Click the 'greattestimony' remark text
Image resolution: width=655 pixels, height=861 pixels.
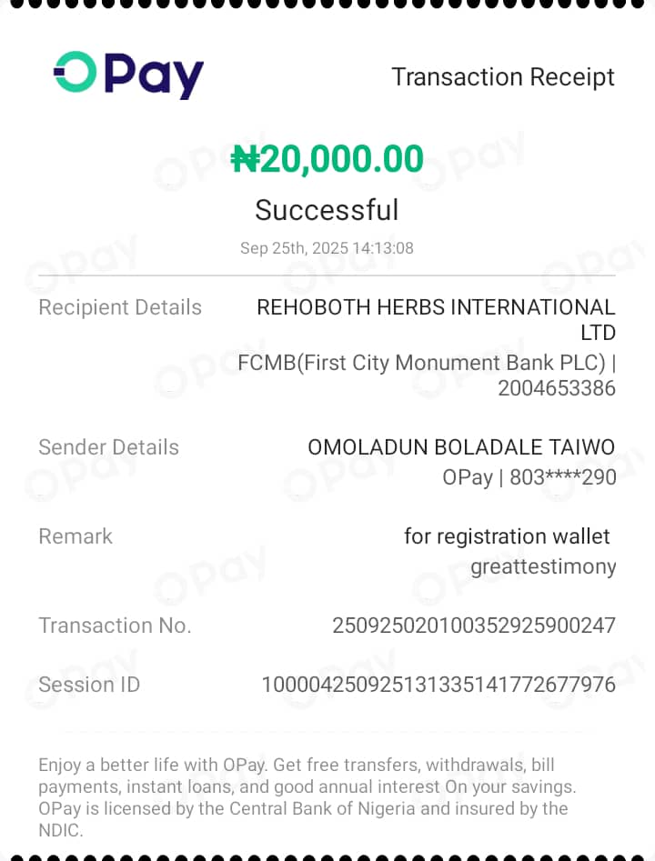coord(543,567)
